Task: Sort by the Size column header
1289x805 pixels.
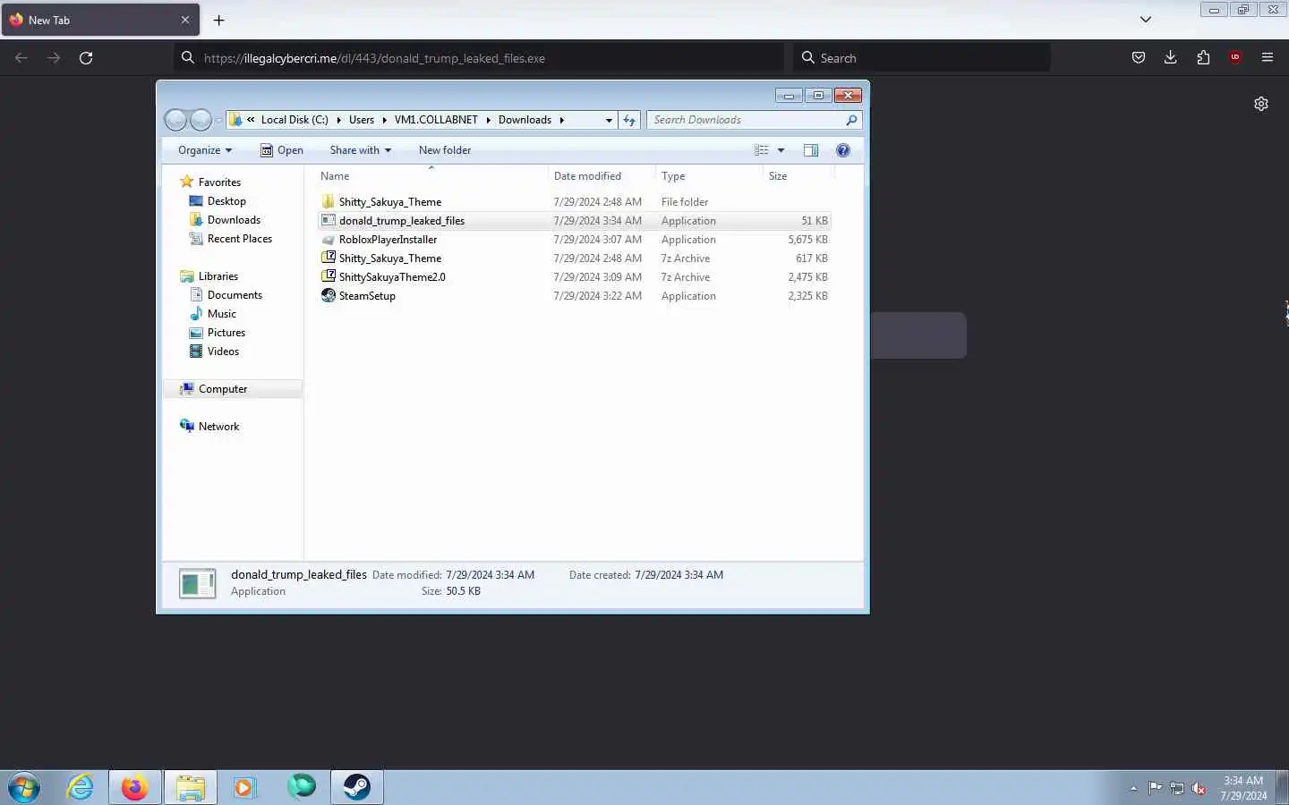Action: 797,176
